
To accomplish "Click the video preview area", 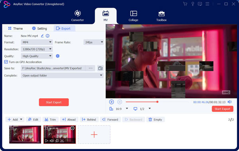I will tap(171, 61).
